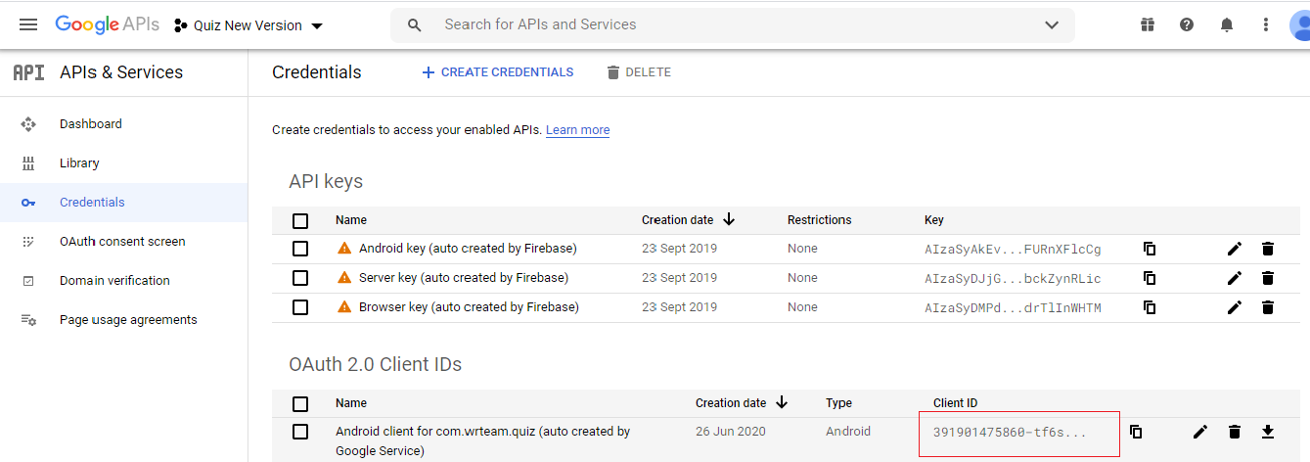
Task: Click the Android type cell
Action: tap(848, 432)
